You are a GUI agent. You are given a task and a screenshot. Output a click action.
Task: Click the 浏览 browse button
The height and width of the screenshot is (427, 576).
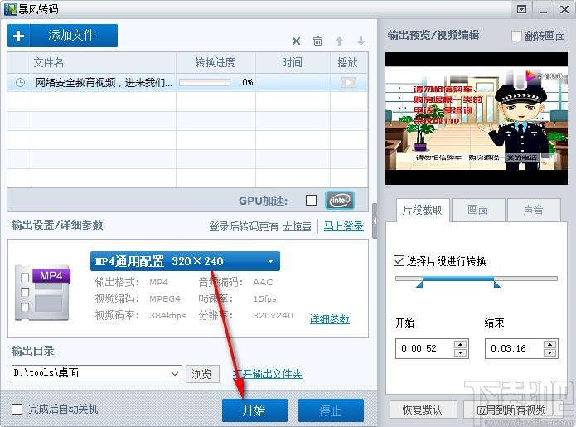point(202,374)
